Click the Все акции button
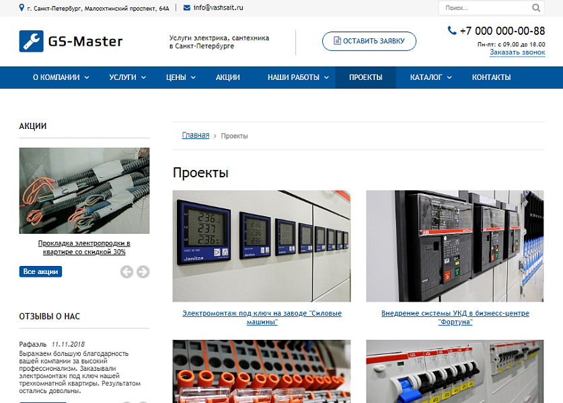This screenshot has width=563, height=403. click(x=40, y=272)
